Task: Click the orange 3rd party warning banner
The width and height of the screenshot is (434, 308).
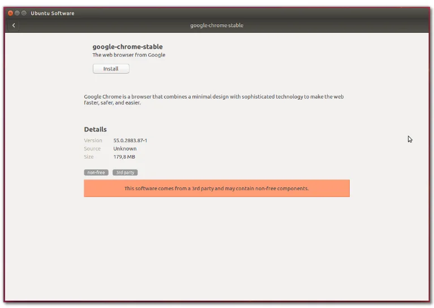Action: tap(217, 189)
